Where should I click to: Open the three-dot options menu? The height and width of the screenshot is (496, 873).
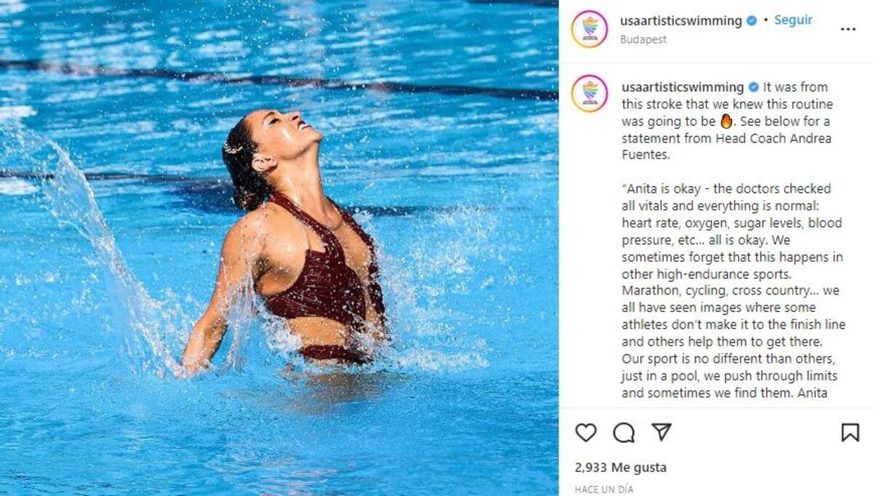tap(848, 29)
